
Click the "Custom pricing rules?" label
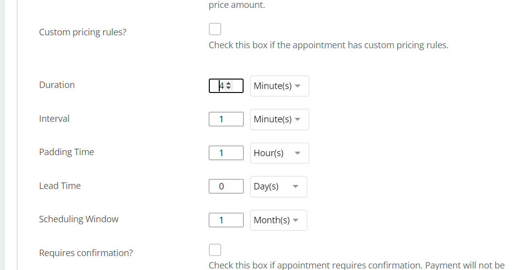click(x=83, y=32)
